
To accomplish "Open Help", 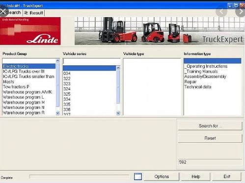I will 196,177.
